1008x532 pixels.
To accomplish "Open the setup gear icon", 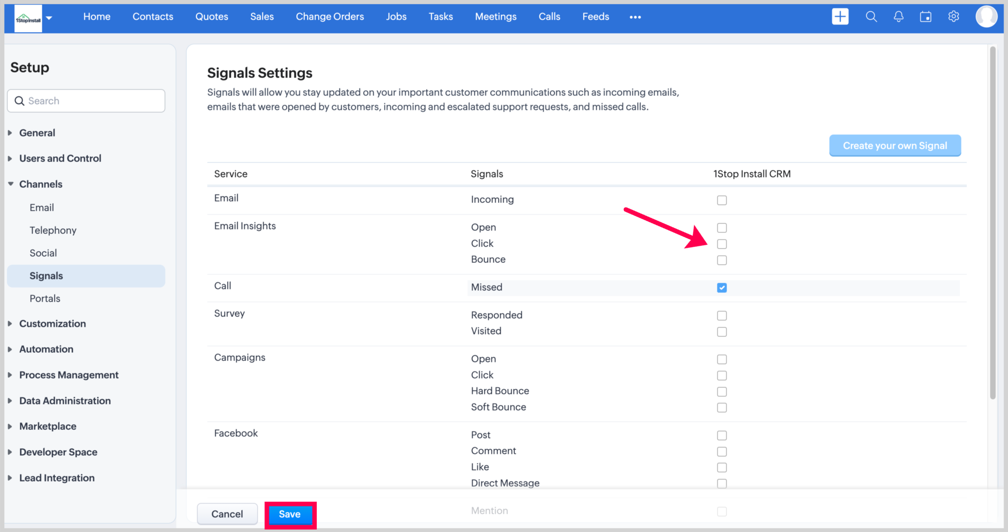I will tap(954, 17).
